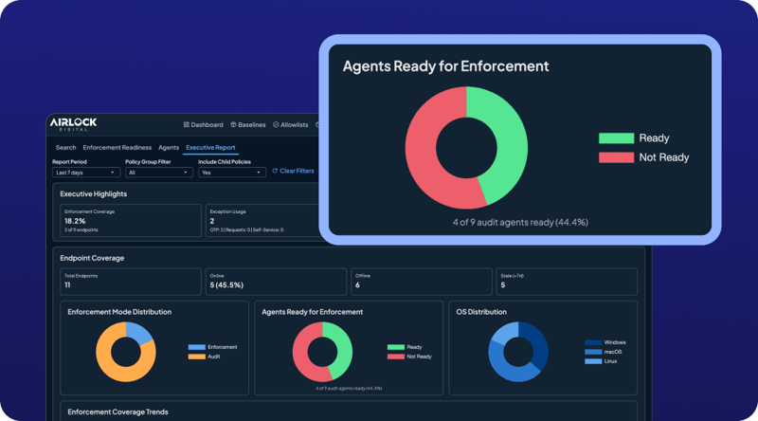Toggle Not Ready legend in enlarged chart
This screenshot has height=421, width=758.
point(644,157)
